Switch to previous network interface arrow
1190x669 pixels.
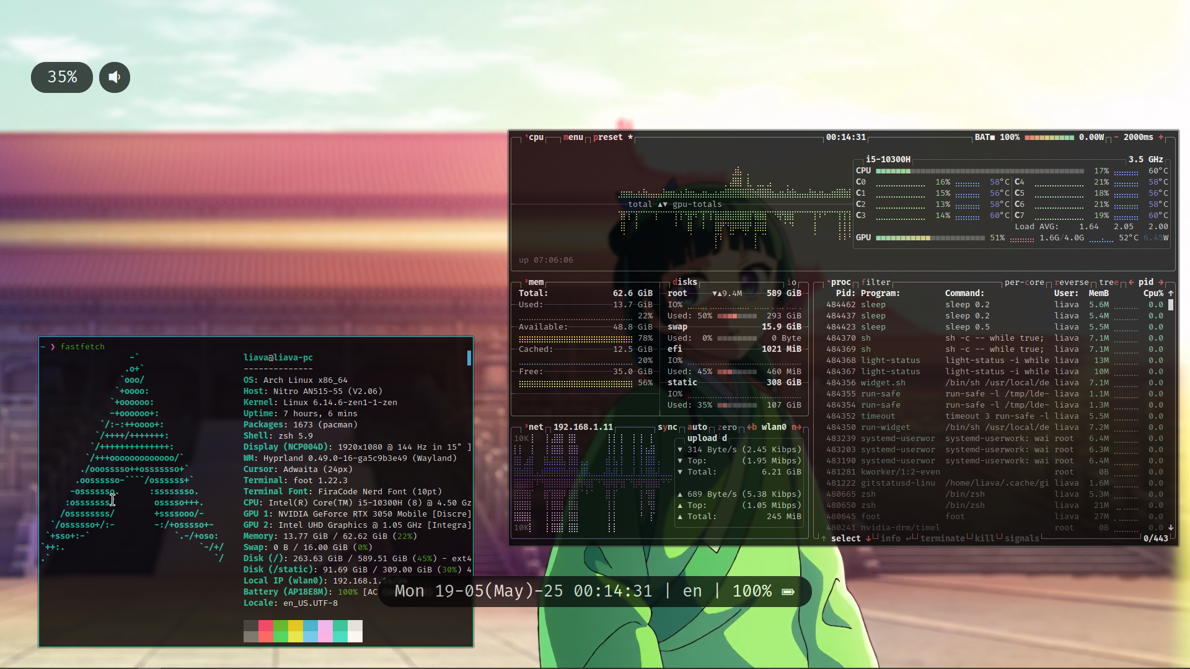[x=752, y=427]
